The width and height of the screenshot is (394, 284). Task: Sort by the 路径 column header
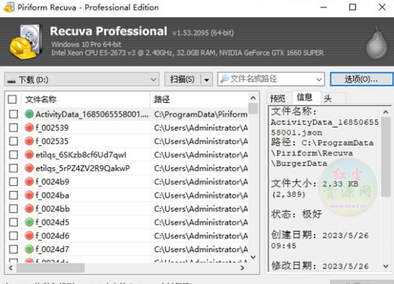[x=199, y=100]
